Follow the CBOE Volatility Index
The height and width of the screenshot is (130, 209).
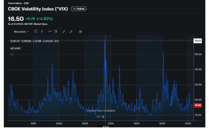click(x=79, y=9)
